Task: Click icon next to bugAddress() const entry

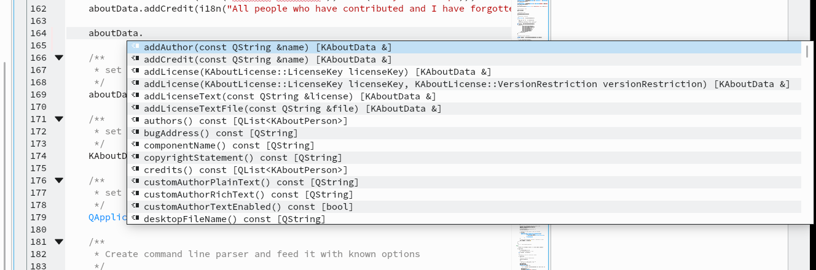Action: [135, 133]
